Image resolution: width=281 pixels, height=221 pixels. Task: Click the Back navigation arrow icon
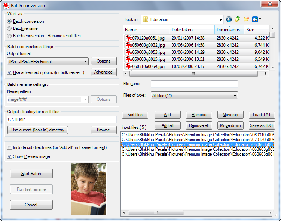[229, 19]
